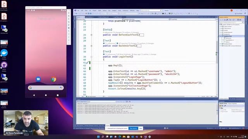
Task: Tap the Google Assistant mic icon
Action: [61, 88]
